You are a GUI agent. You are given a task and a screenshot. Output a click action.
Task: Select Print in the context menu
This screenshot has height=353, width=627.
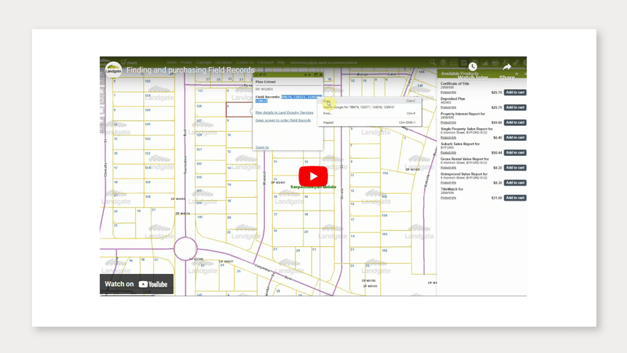pos(328,113)
